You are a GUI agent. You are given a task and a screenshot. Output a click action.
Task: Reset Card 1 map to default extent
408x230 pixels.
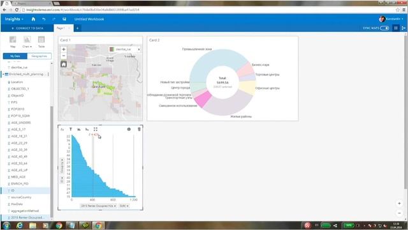coord(64,64)
